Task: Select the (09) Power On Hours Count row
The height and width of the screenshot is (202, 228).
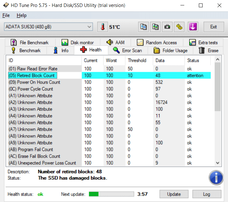Action: (x=109, y=82)
